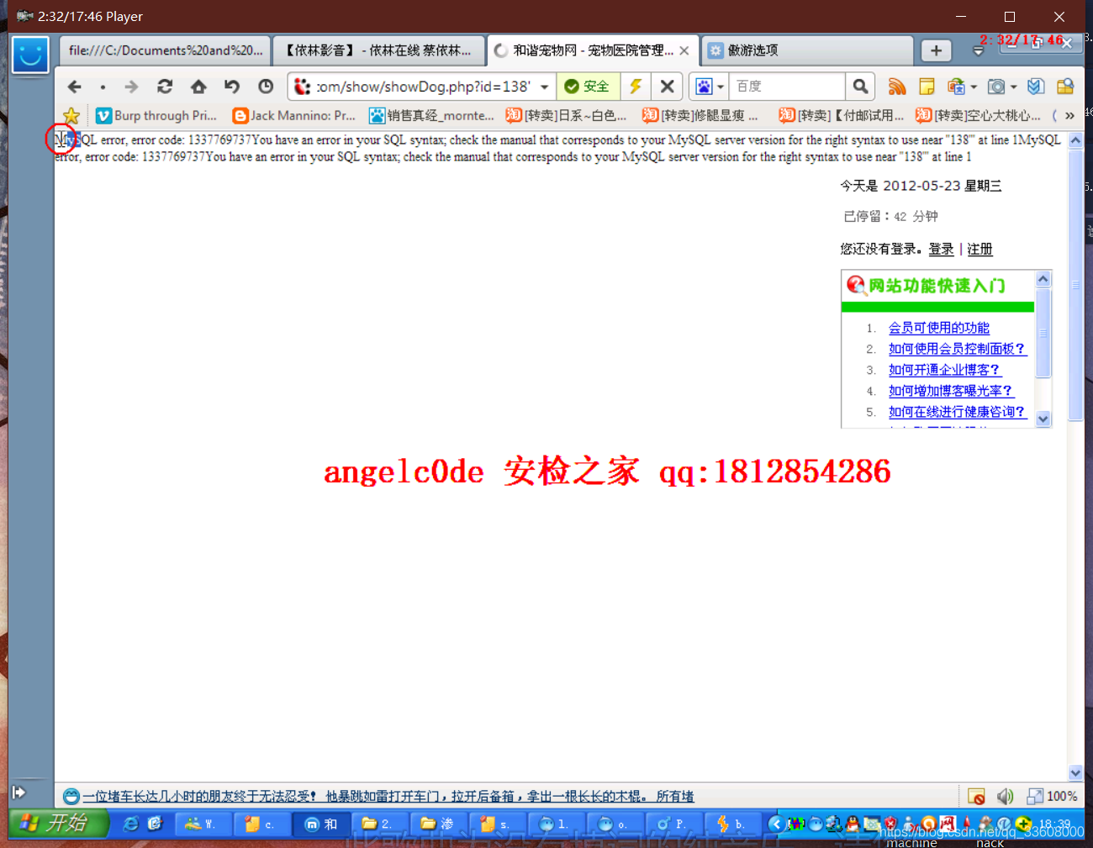The width and height of the screenshot is (1093, 848).
Task: Run the search with magnifier icon
Action: (860, 87)
